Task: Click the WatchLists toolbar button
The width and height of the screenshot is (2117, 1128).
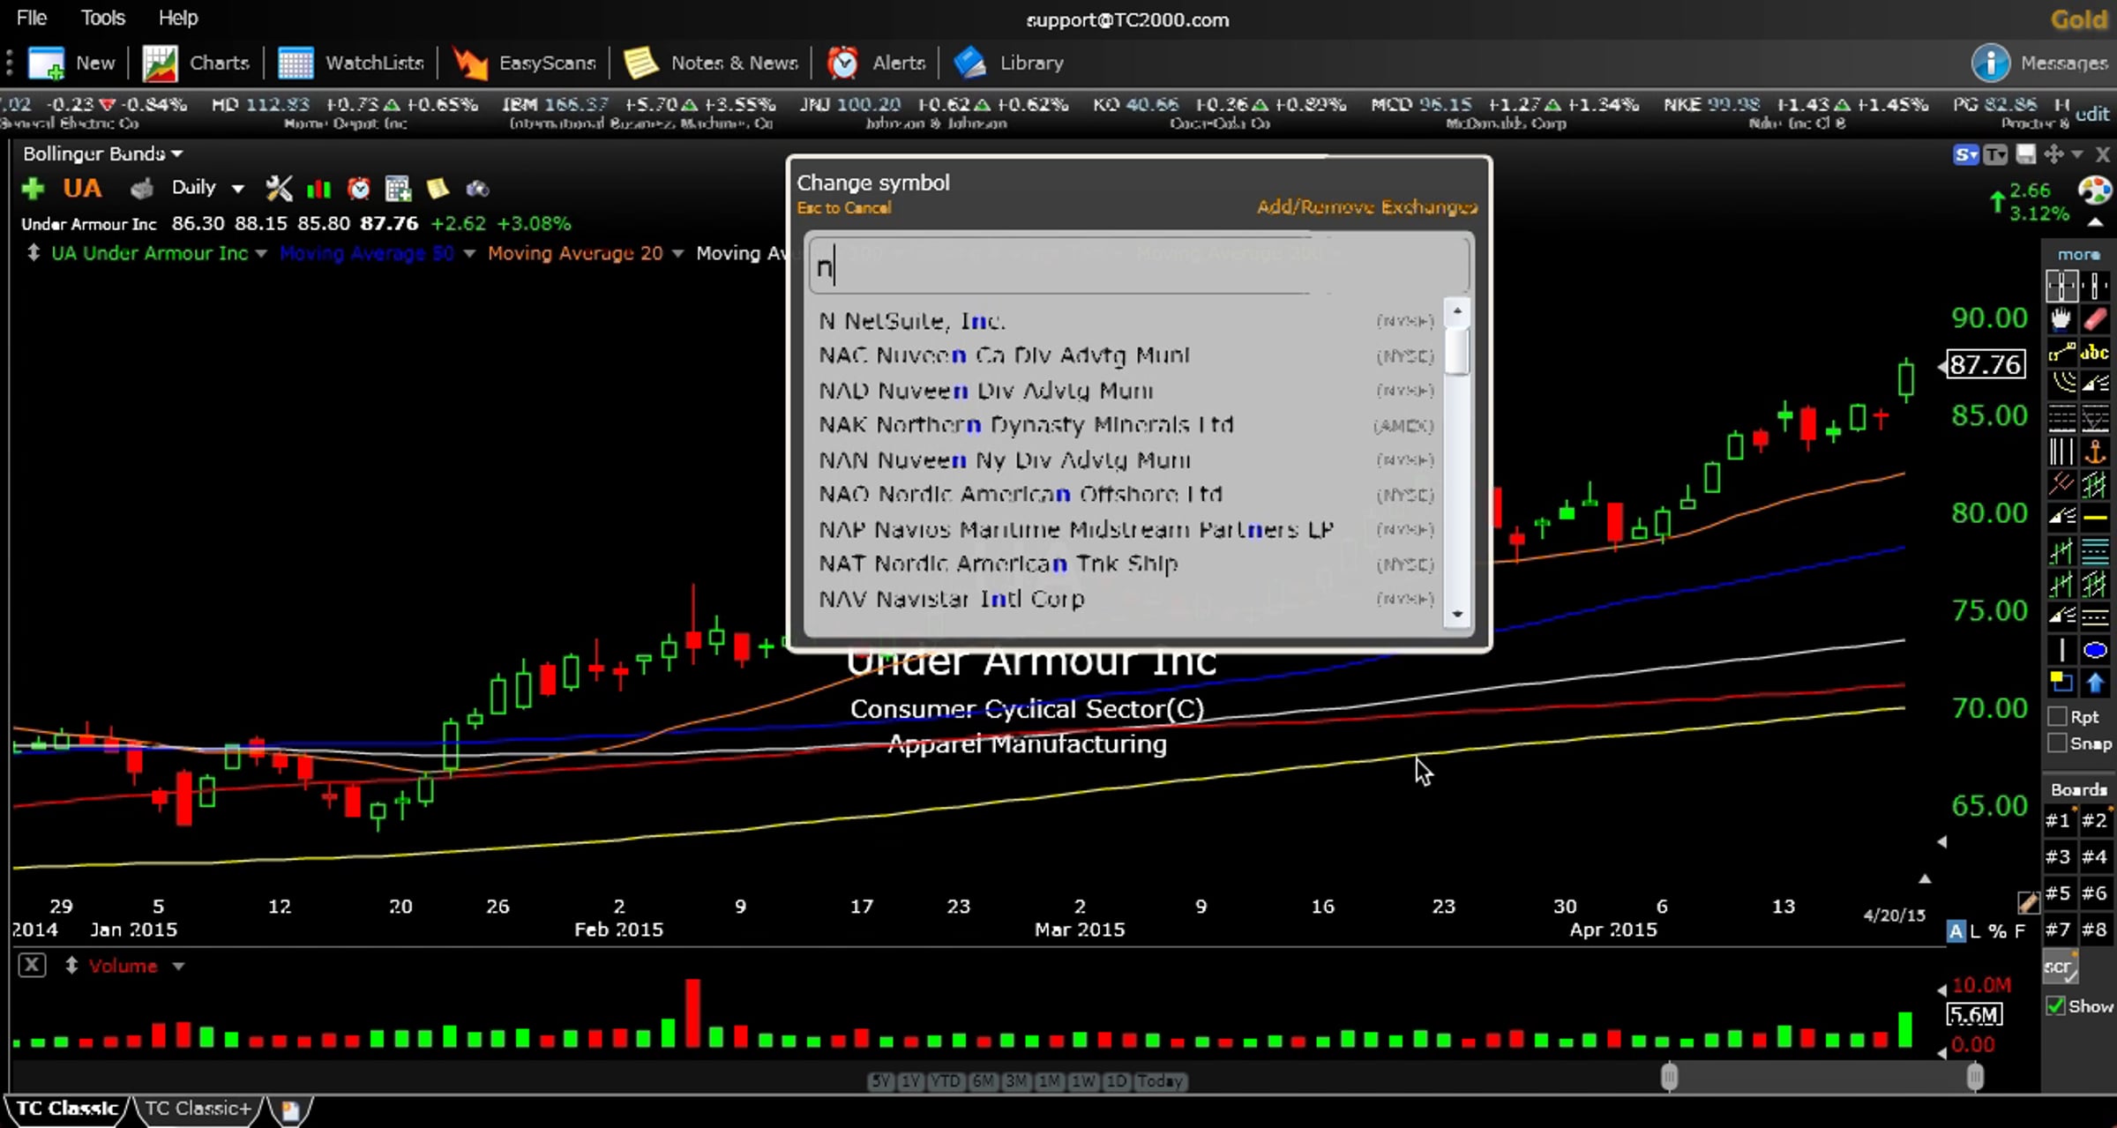Action: click(350, 63)
